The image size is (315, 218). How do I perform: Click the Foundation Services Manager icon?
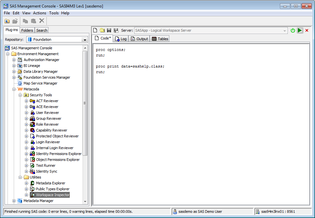pos(20,77)
